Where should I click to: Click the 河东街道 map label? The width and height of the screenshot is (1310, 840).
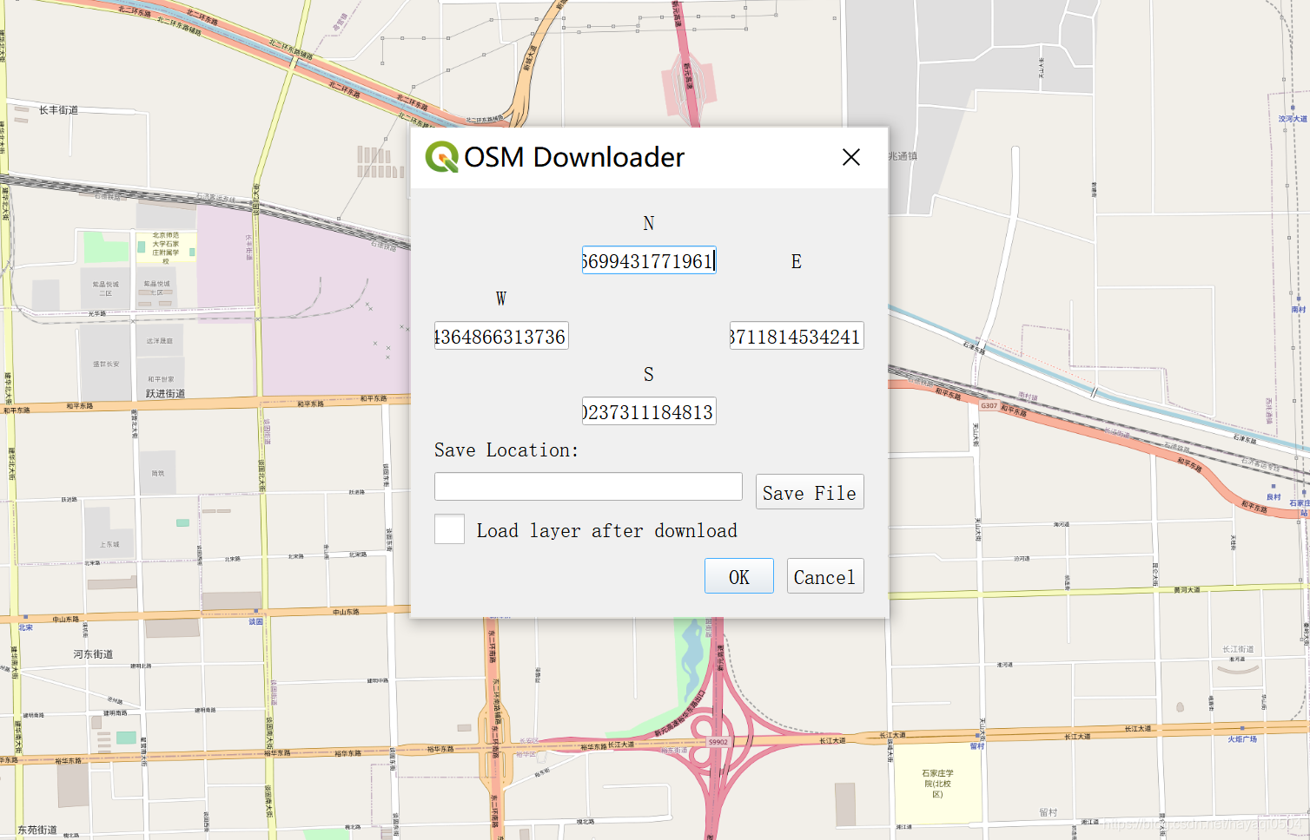coord(93,654)
